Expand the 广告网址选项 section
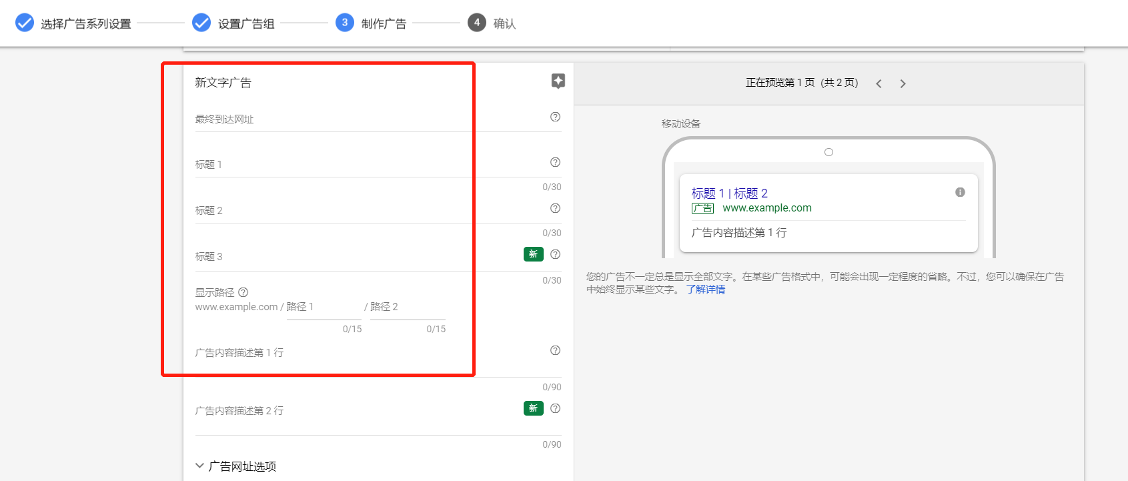The height and width of the screenshot is (481, 1128). pyautogui.click(x=235, y=466)
